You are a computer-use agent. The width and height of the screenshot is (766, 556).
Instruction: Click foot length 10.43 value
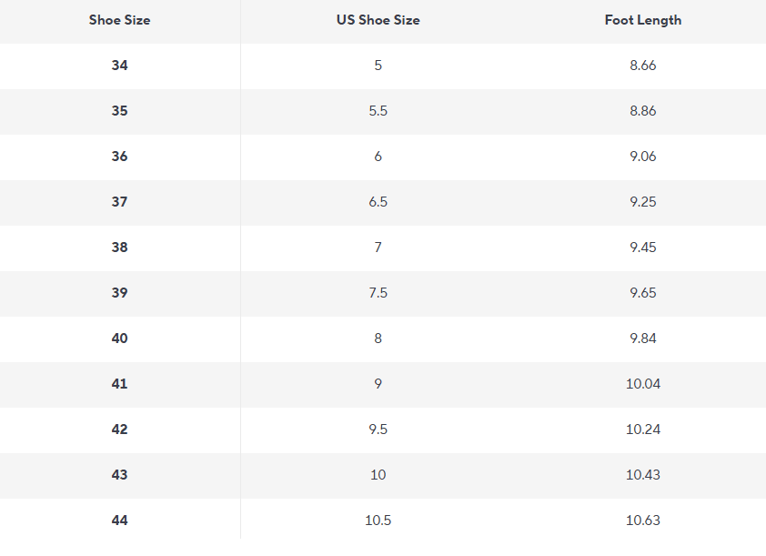coord(643,474)
